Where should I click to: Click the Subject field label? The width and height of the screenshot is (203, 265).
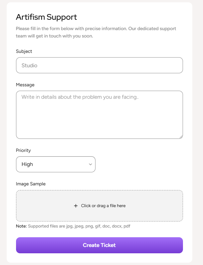24,51
